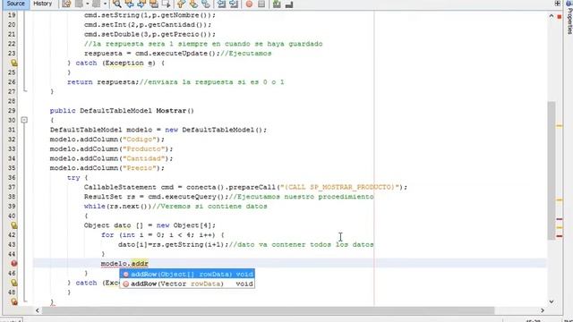Click the "Codigo" string on line 32
Screen dimensions: 573x322
140,140
